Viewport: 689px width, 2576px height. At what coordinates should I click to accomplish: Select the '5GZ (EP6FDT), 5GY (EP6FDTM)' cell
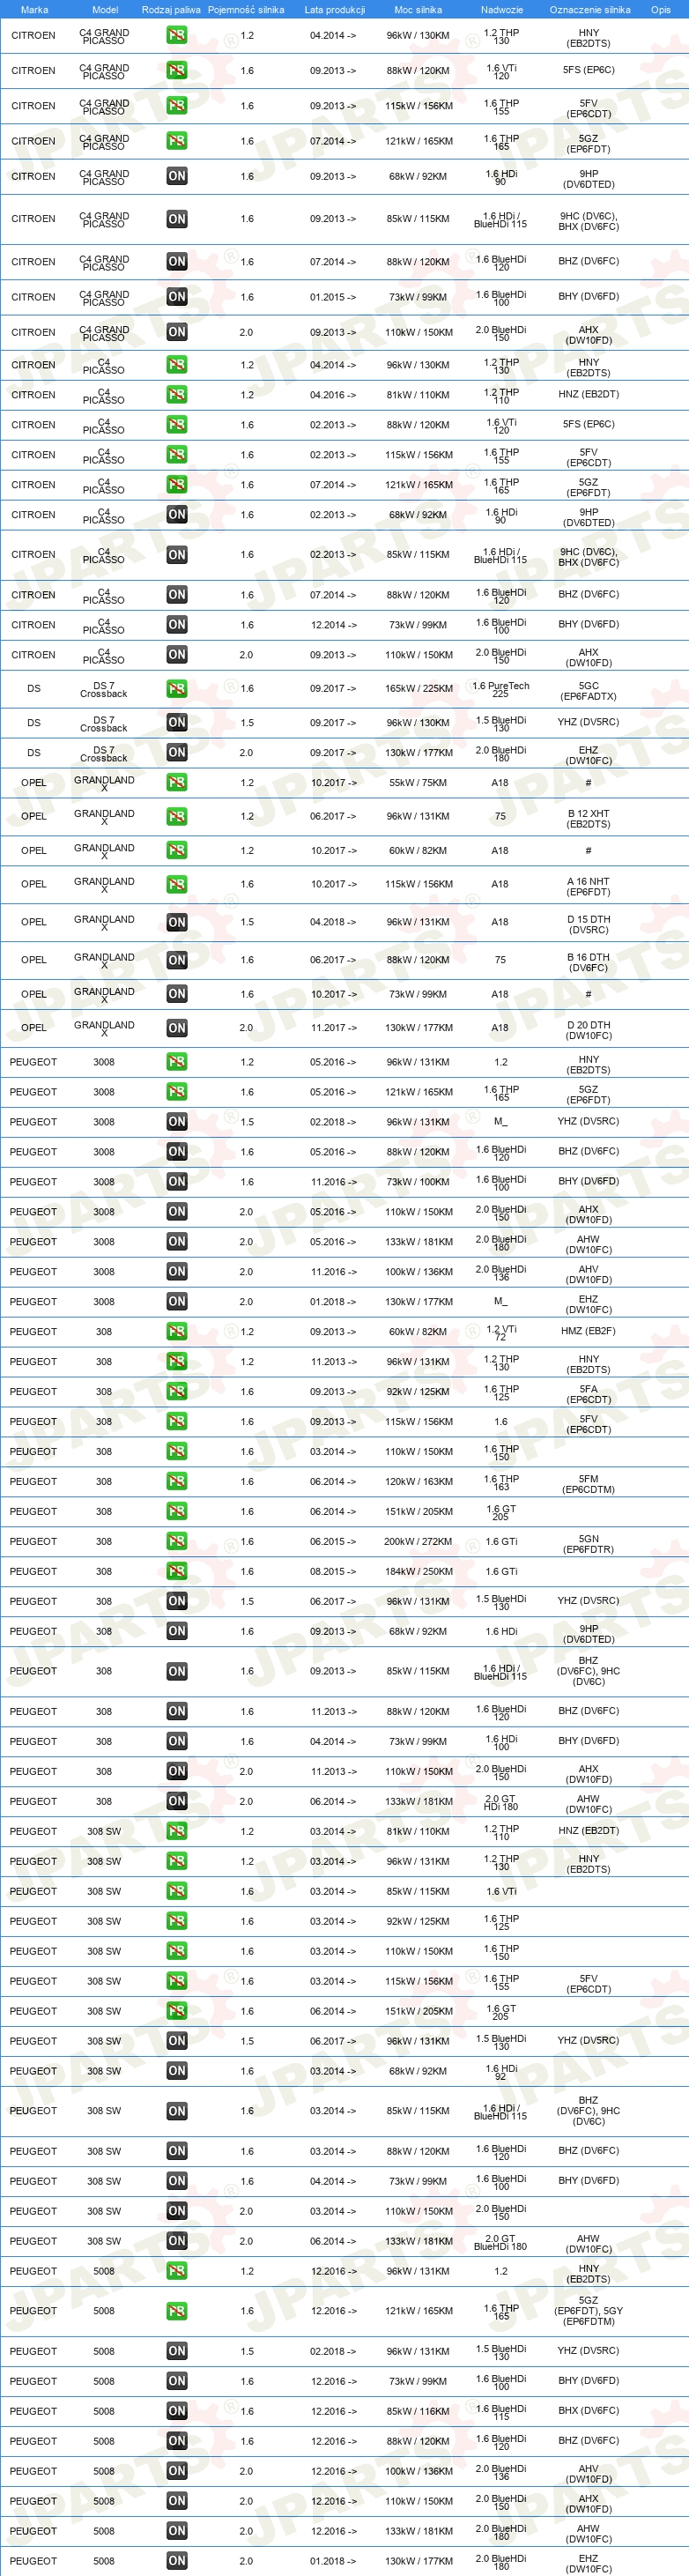click(x=589, y=2311)
